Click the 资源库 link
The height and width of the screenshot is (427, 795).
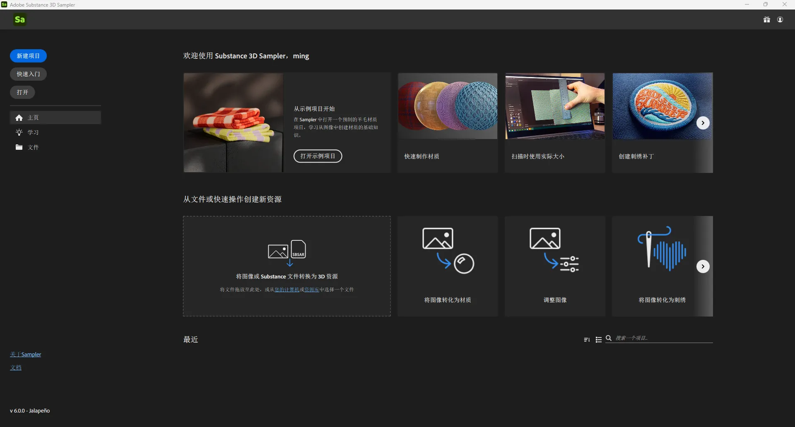pos(312,290)
